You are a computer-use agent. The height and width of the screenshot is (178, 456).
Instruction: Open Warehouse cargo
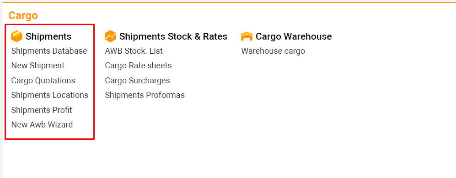273,51
